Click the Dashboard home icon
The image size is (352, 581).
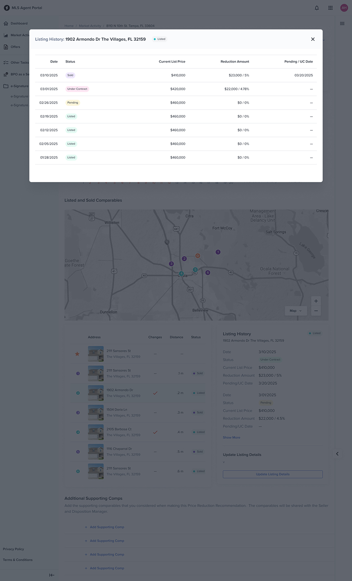[6, 23]
